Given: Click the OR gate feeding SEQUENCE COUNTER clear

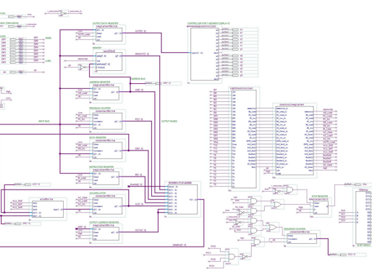Looking at the screenshot, I should 272,227.
